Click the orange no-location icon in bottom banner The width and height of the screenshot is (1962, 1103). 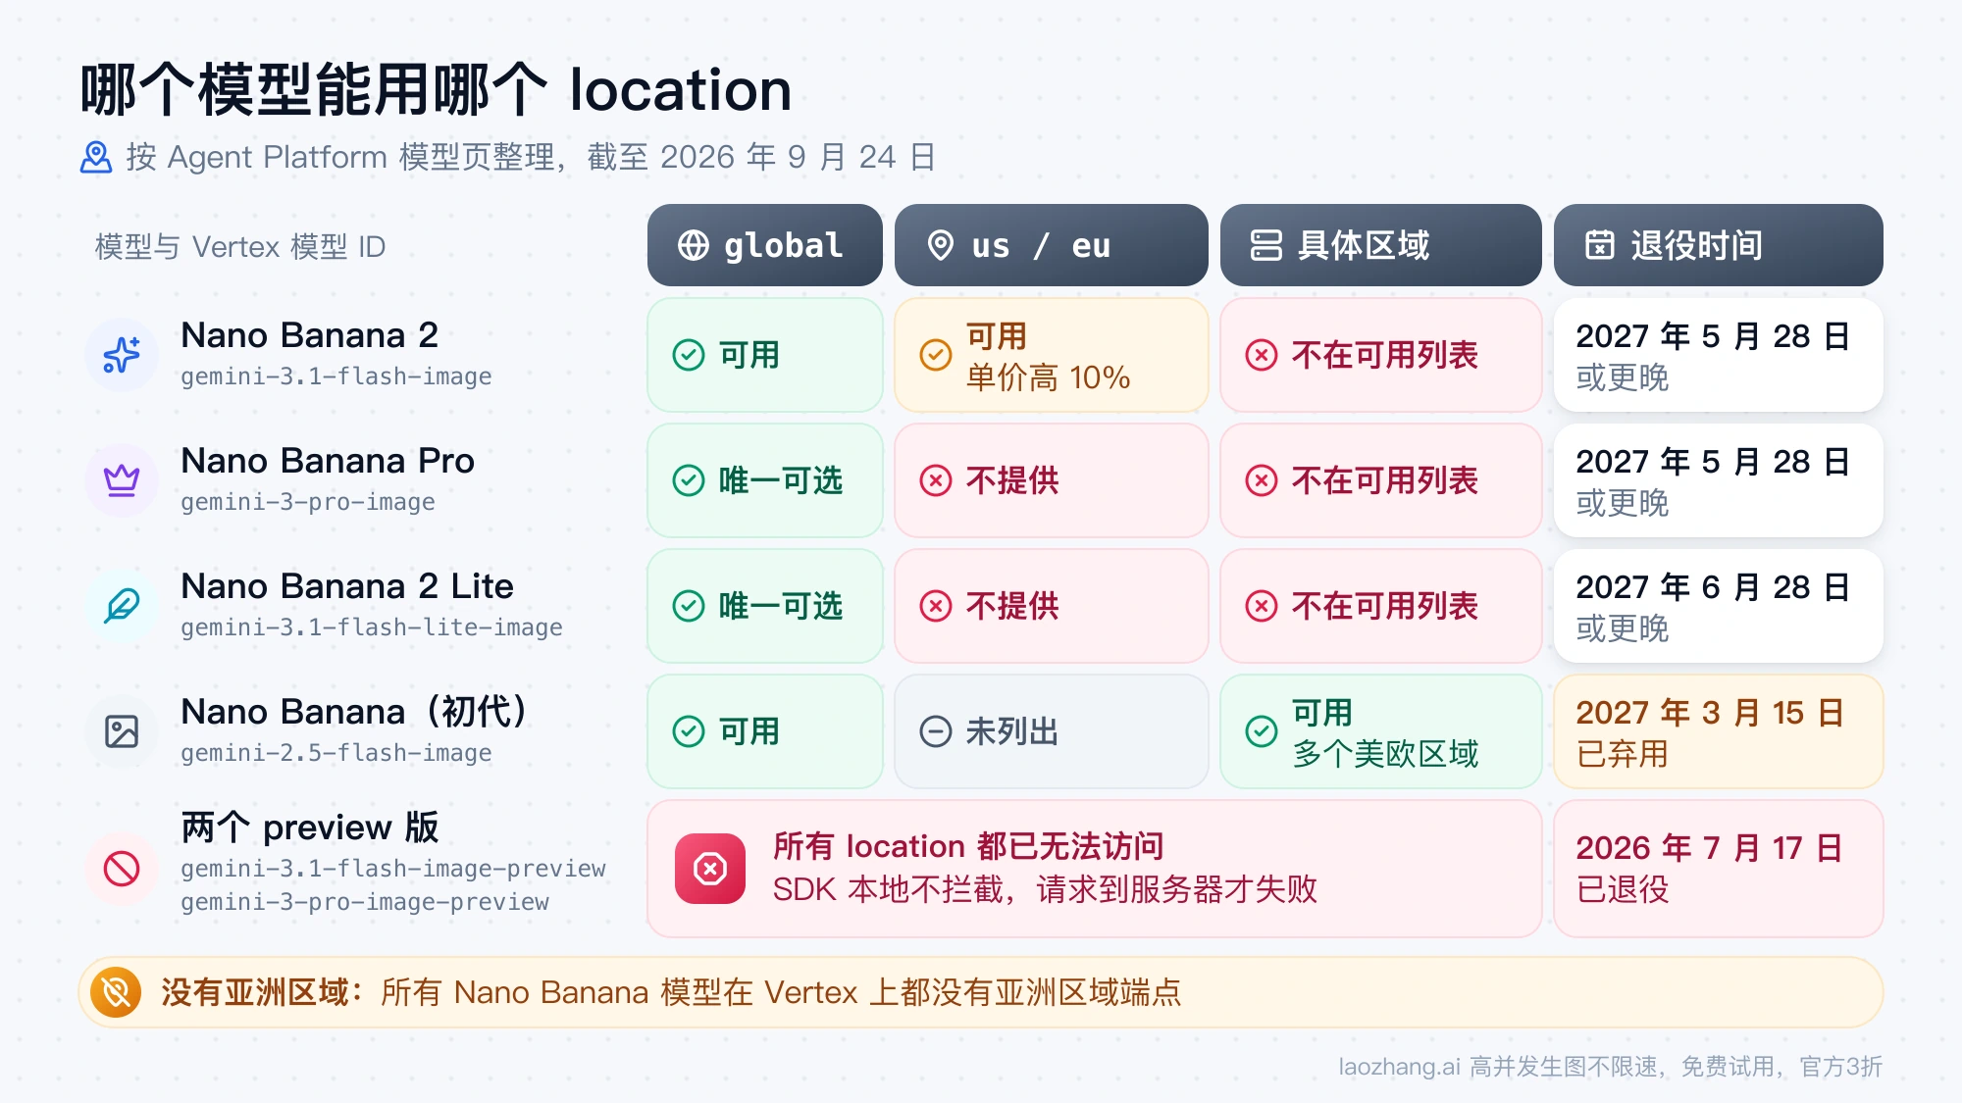(x=116, y=992)
